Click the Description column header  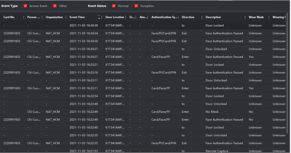213,17
